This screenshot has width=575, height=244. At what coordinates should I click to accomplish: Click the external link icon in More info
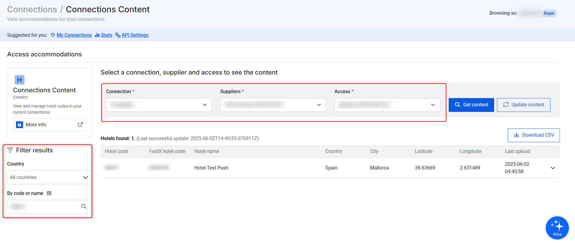pyautogui.click(x=80, y=124)
